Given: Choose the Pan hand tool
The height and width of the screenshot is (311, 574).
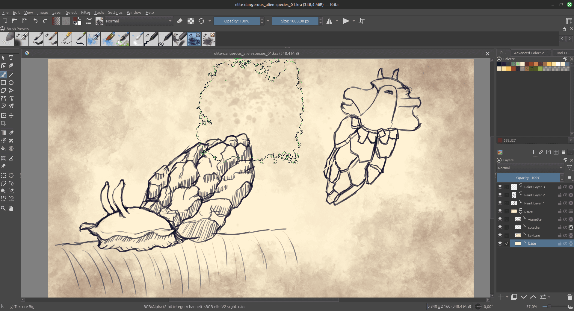Looking at the screenshot, I should coord(11,208).
